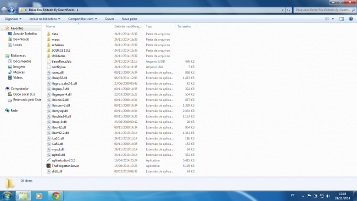Select the iconv.dll file

57,72
